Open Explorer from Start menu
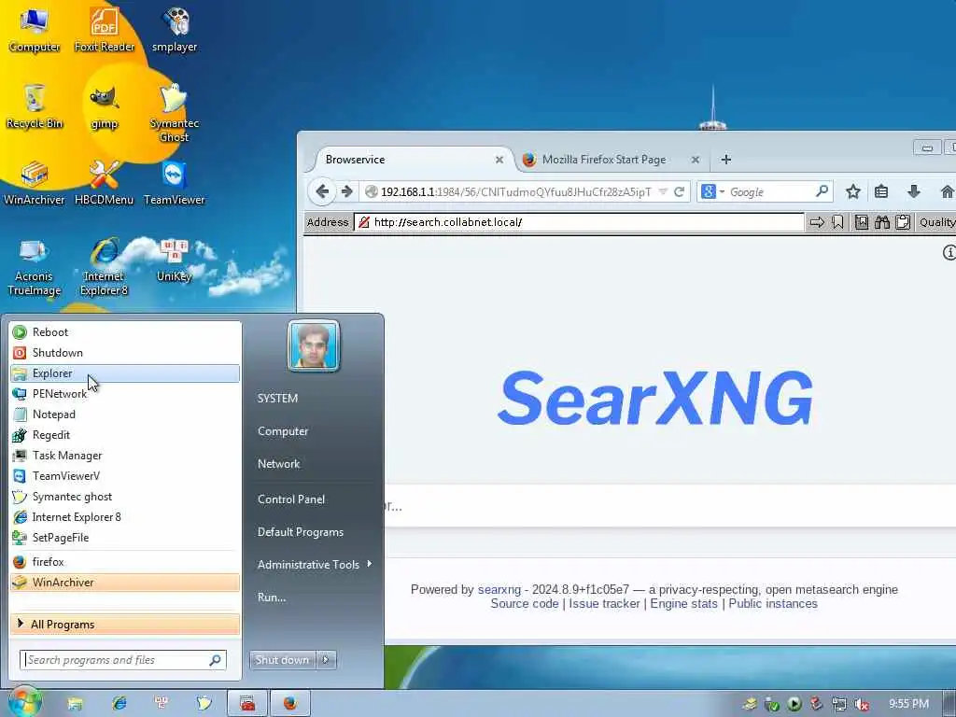This screenshot has height=717, width=956. 125,373
